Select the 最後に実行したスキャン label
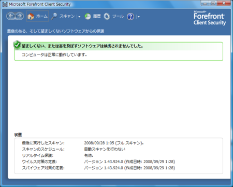Image resolution: width=233 pixels, height=187 pixels. [43, 143]
